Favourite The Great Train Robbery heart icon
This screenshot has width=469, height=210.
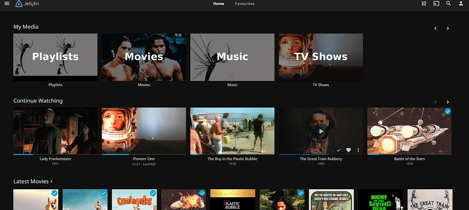click(x=349, y=150)
